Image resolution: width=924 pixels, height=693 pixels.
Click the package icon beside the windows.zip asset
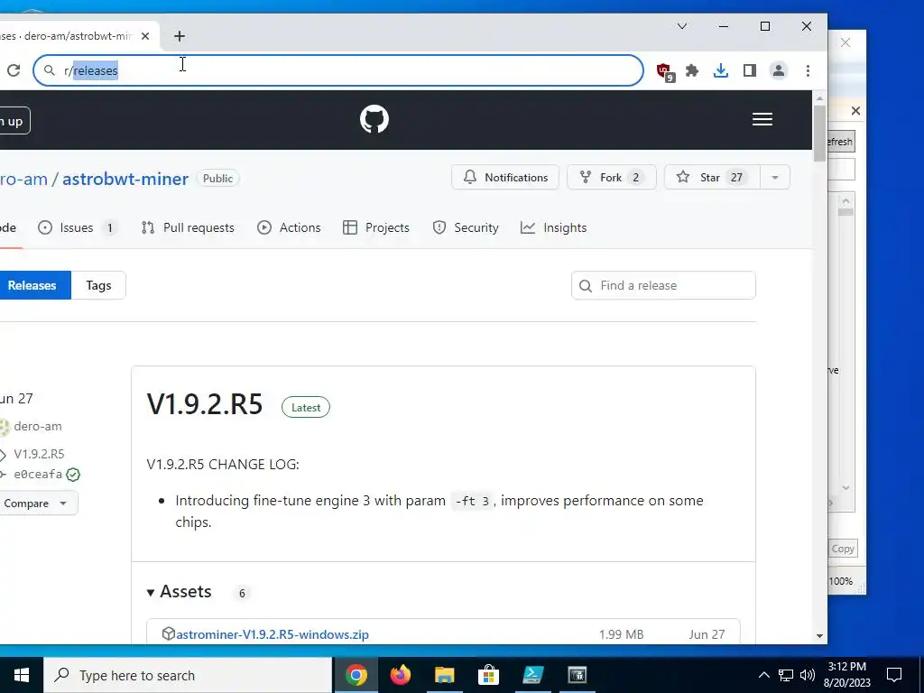[169, 634]
